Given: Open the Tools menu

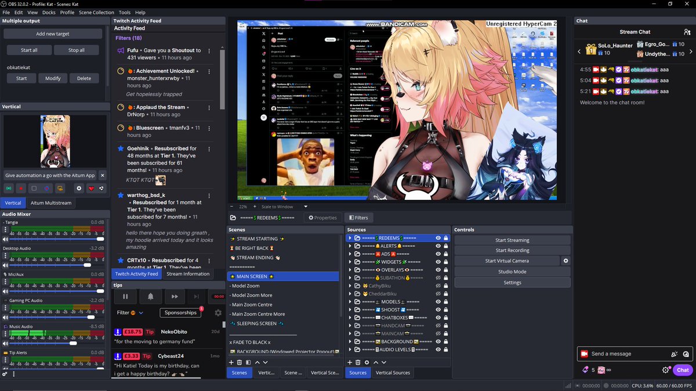Looking at the screenshot, I should pyautogui.click(x=125, y=12).
